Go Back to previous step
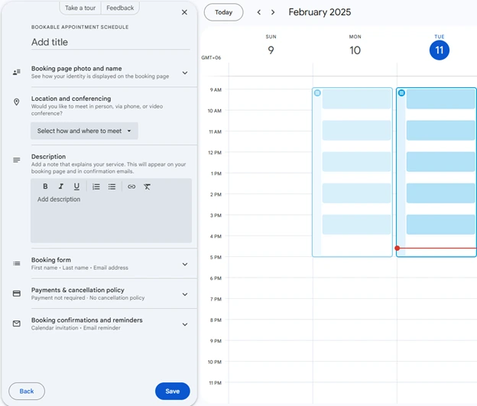The height and width of the screenshot is (406, 477). pos(27,391)
